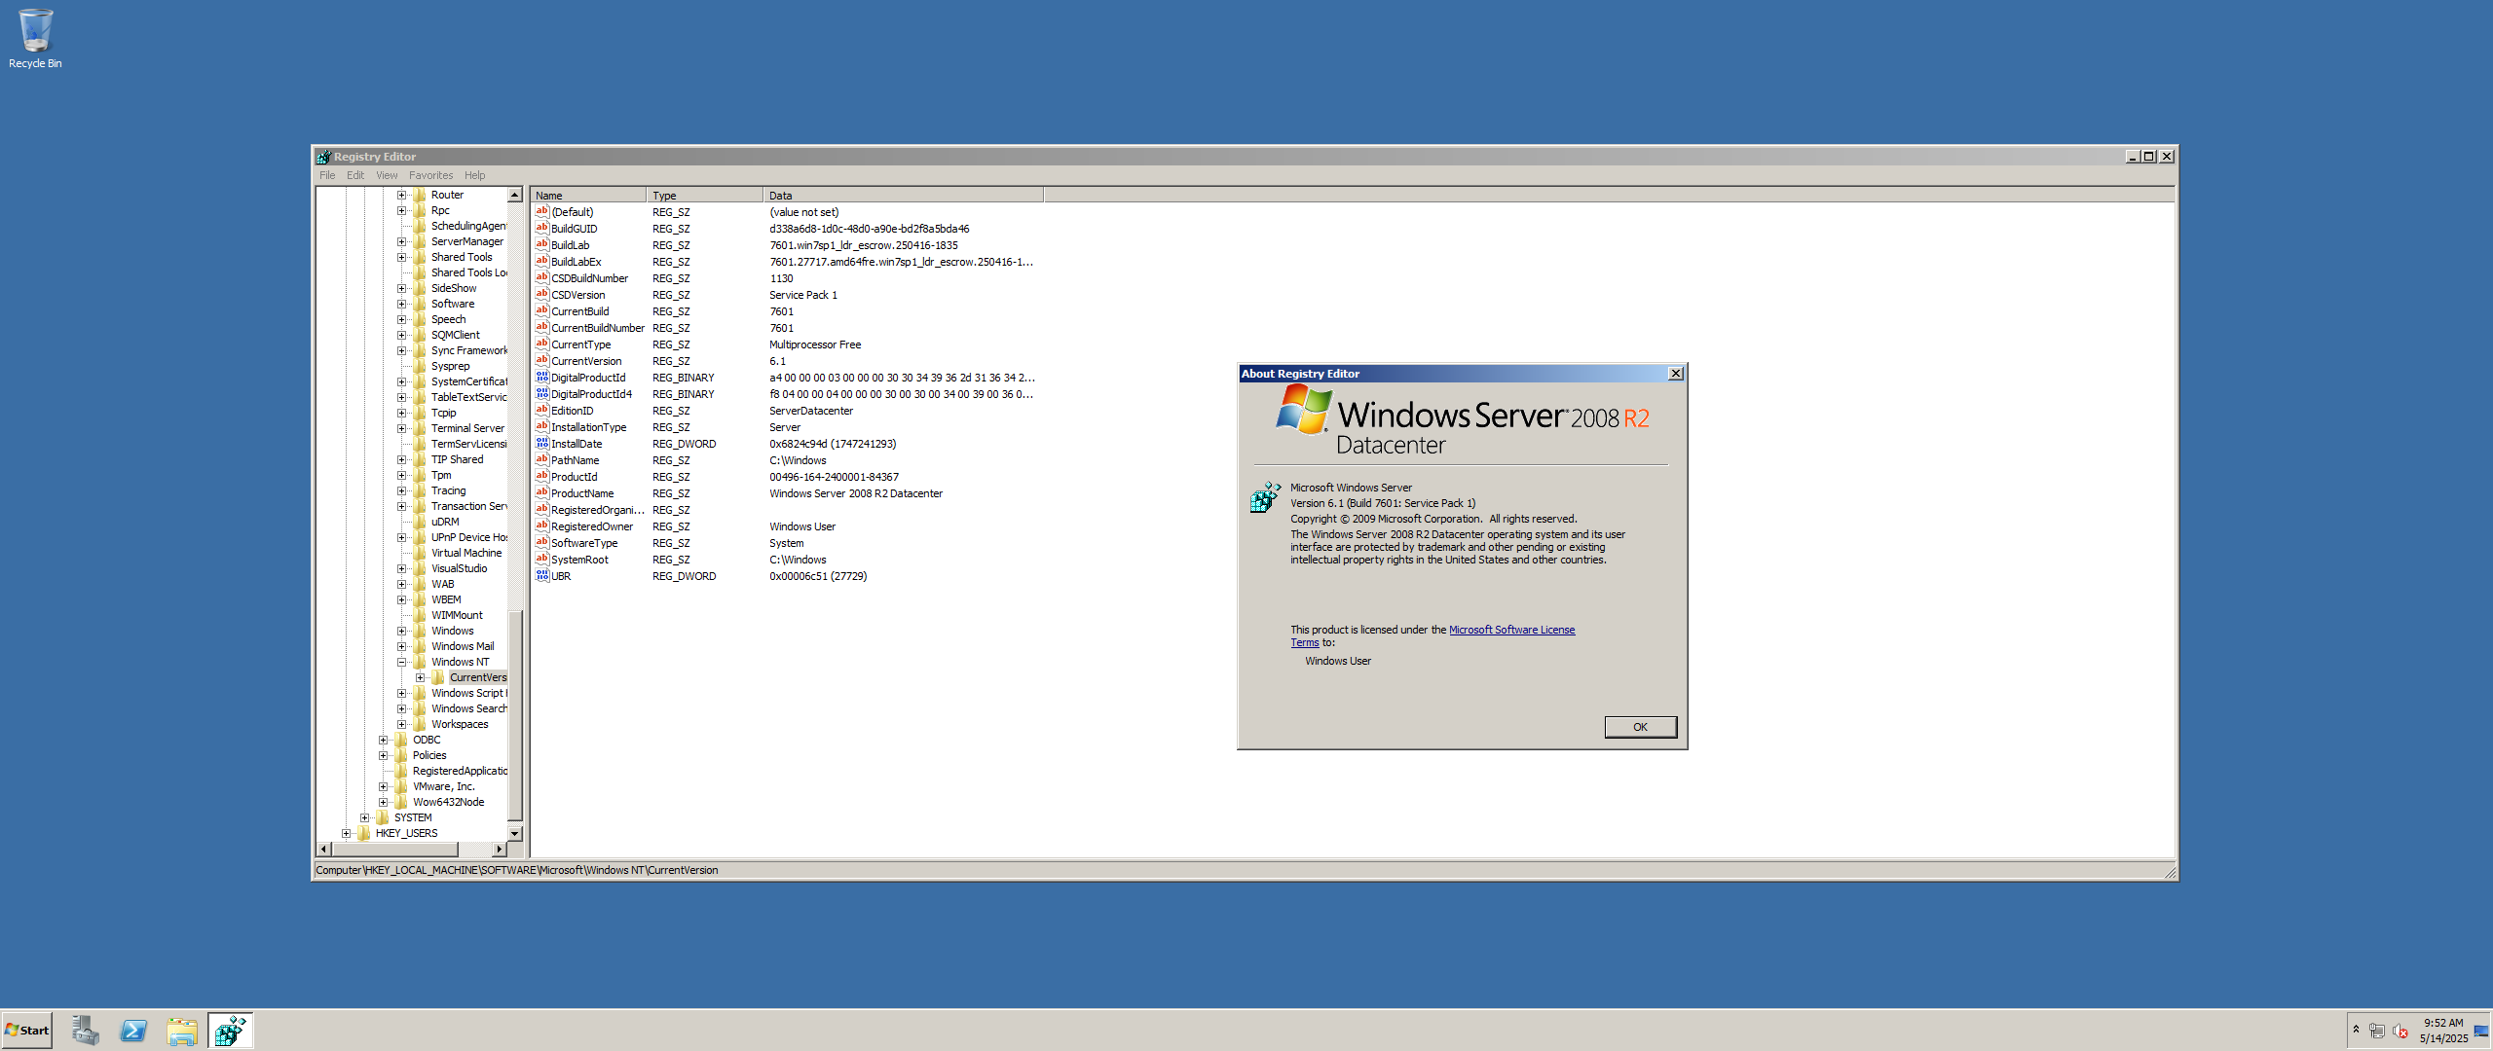
Task: Click the Start button
Action: tap(27, 1031)
